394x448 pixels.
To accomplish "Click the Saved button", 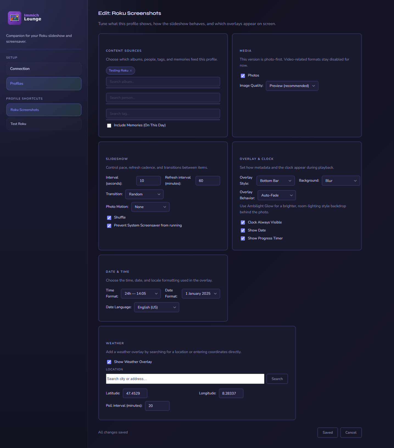I will click(x=328, y=433).
